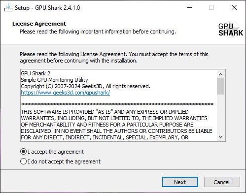Open the geeks3d.com/gpushark link
The height and width of the screenshot is (193, 246).
tap(66, 93)
